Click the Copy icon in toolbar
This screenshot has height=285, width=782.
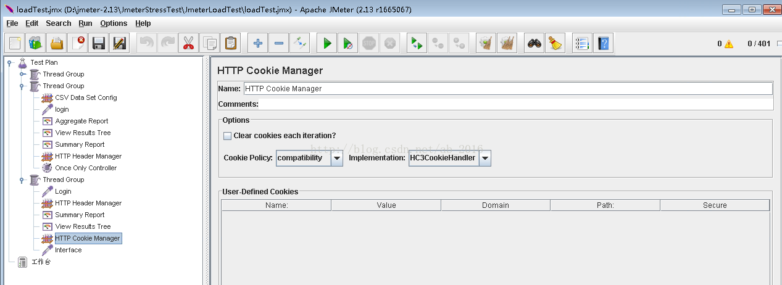[209, 43]
